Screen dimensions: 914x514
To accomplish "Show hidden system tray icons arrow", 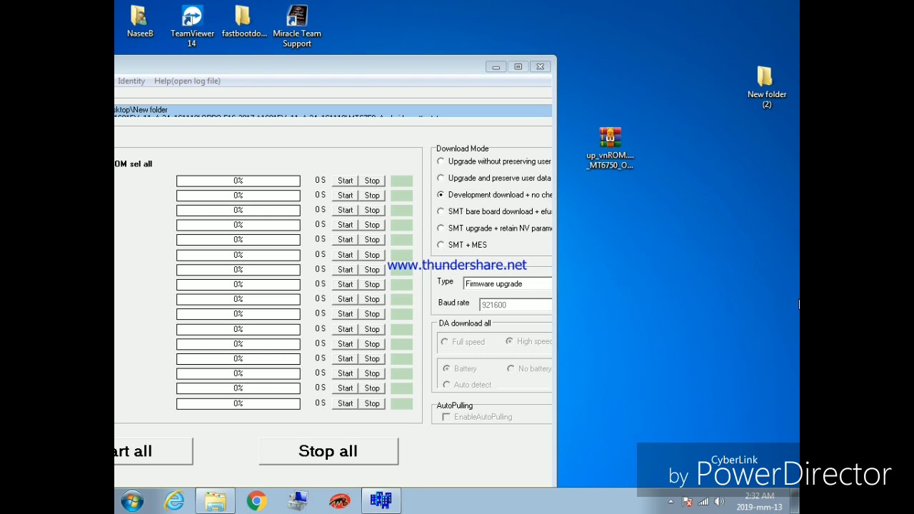I will click(671, 502).
